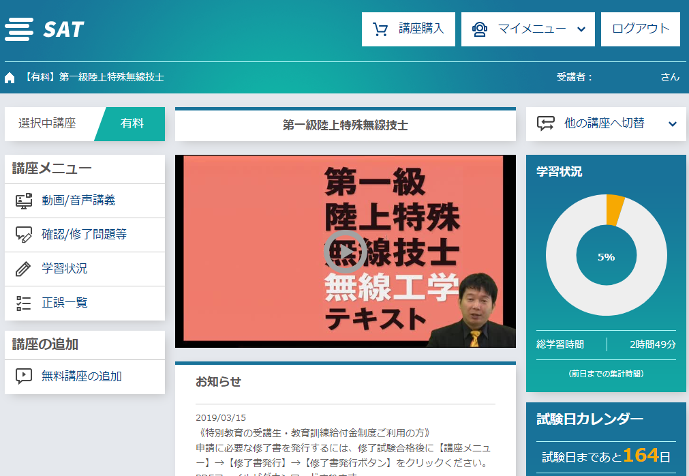This screenshot has width=689, height=476.
Task: Open 他の講座へ切替 dropdown
Action: 606,124
